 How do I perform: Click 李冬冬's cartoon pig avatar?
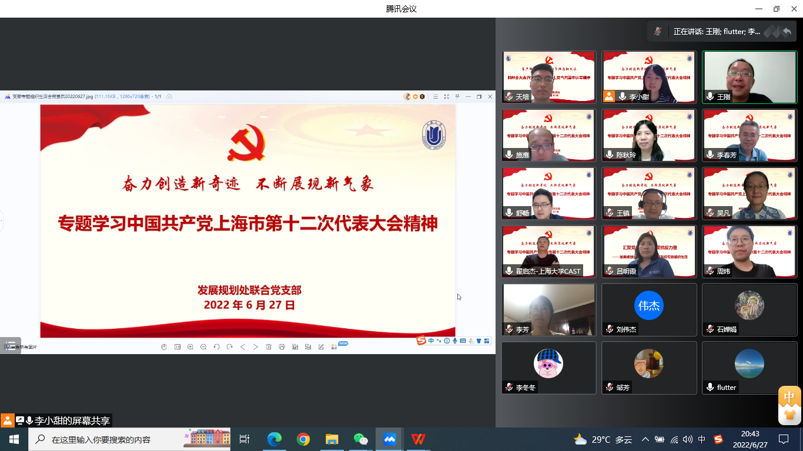pos(548,364)
